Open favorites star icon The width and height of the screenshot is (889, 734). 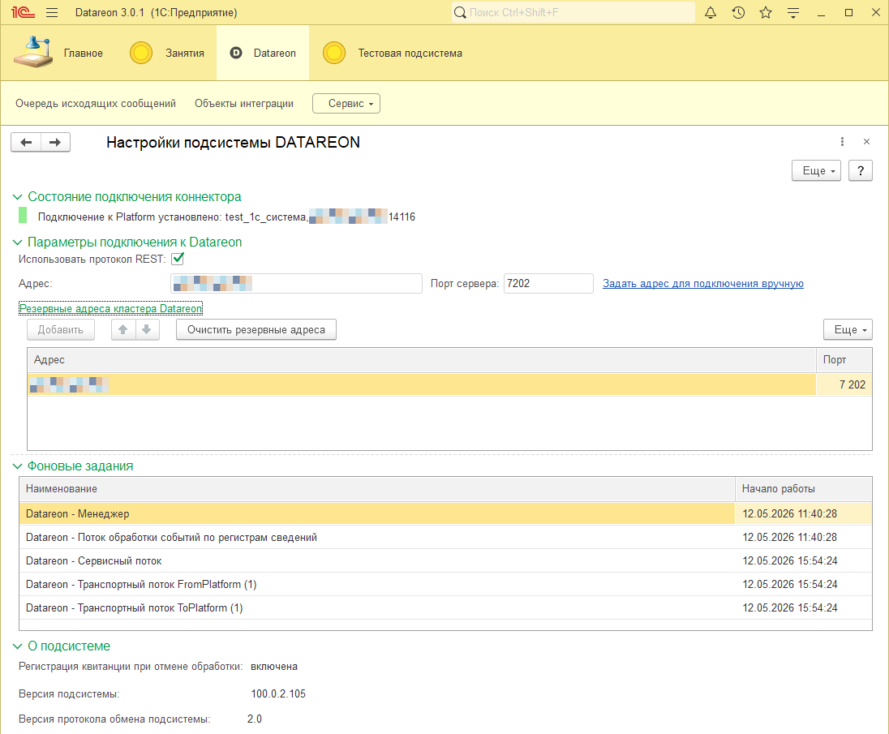pos(766,12)
